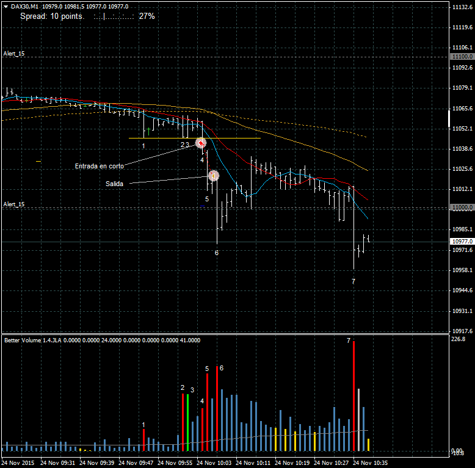Click the red short-entry arrow marker
This screenshot has width=475, height=468.
point(200,143)
